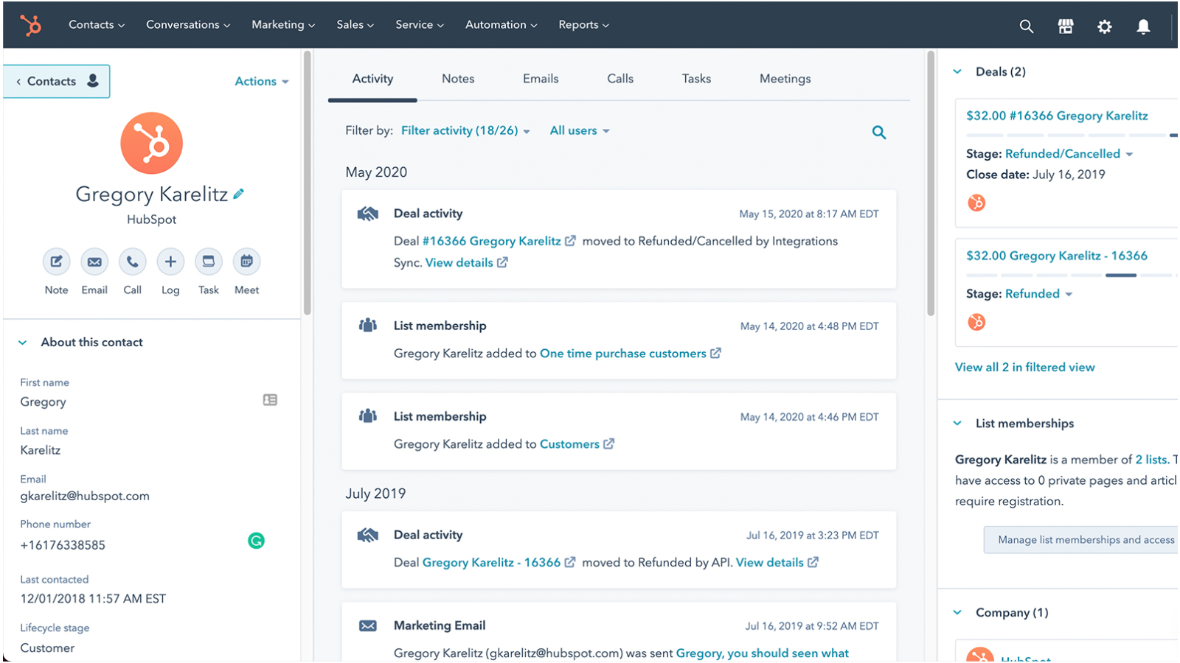The image size is (1180, 663).
Task: Switch to the Emails tab
Action: 541,78
